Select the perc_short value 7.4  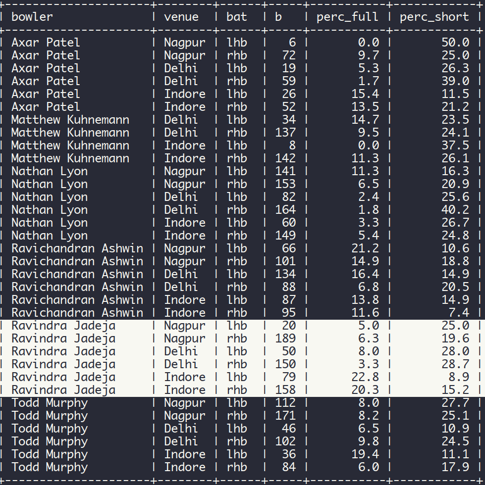[x=459, y=313]
